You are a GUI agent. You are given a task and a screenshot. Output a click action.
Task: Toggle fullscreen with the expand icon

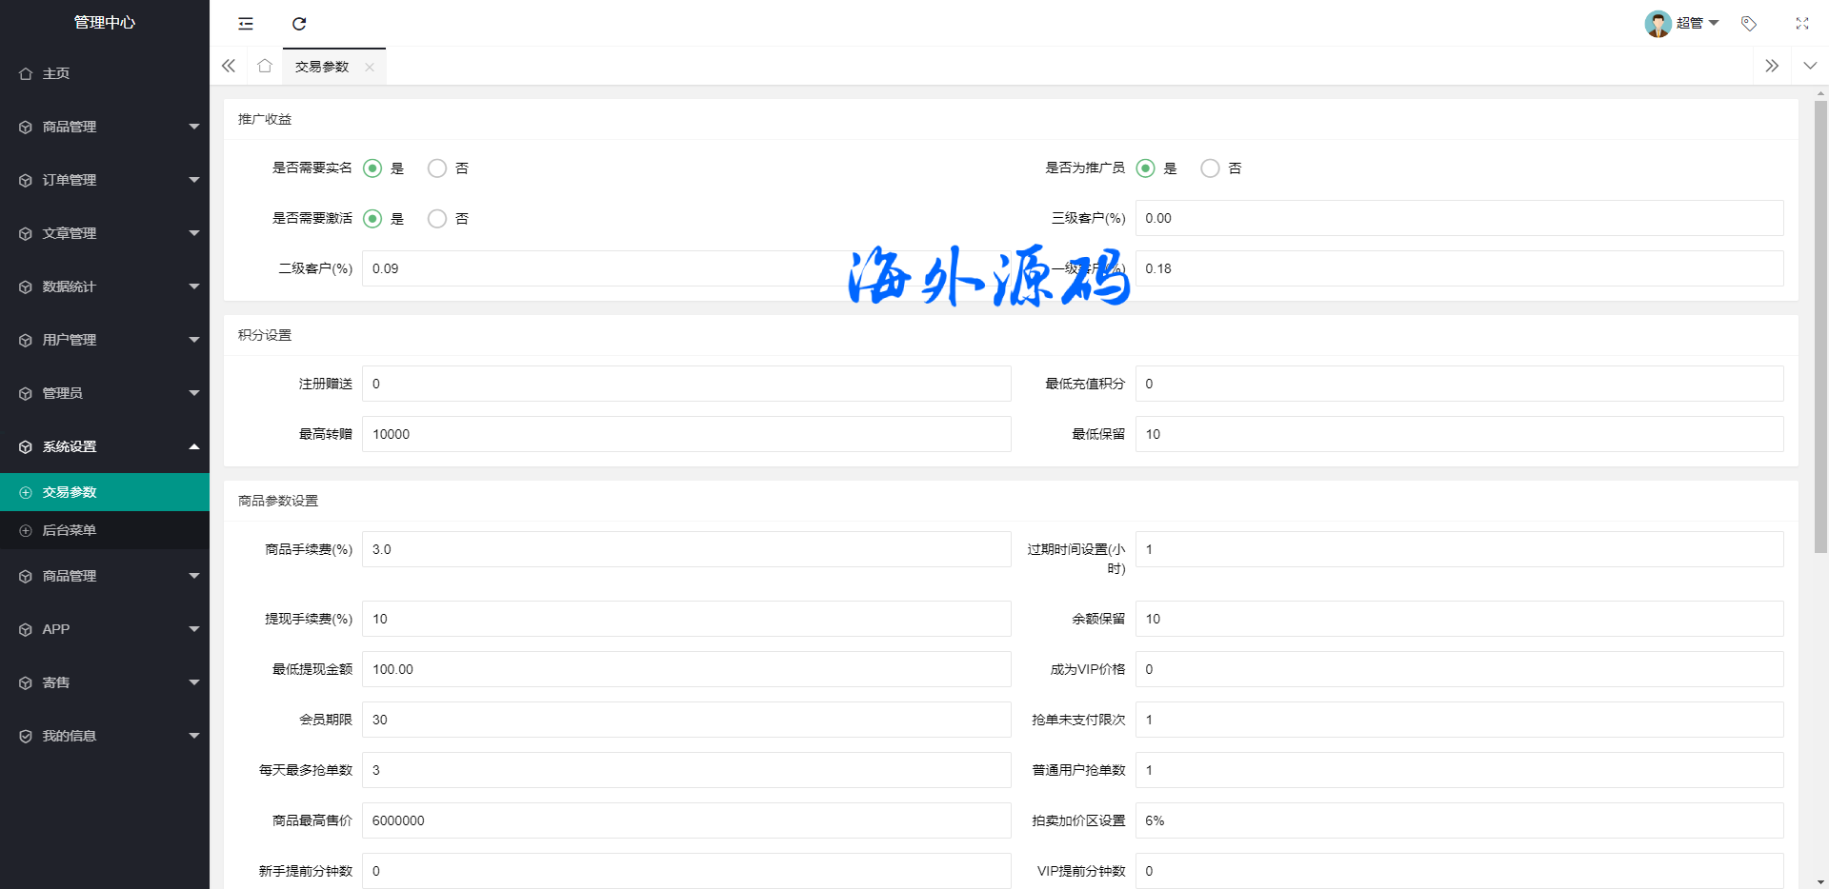1801,24
